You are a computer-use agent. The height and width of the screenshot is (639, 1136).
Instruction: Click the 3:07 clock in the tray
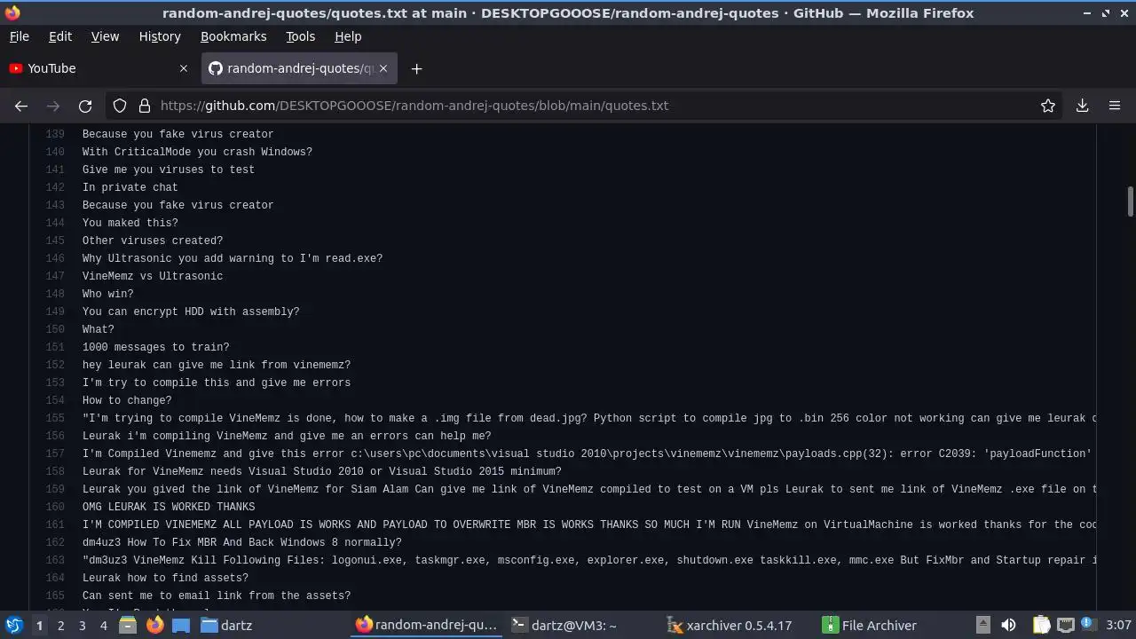(x=1118, y=626)
